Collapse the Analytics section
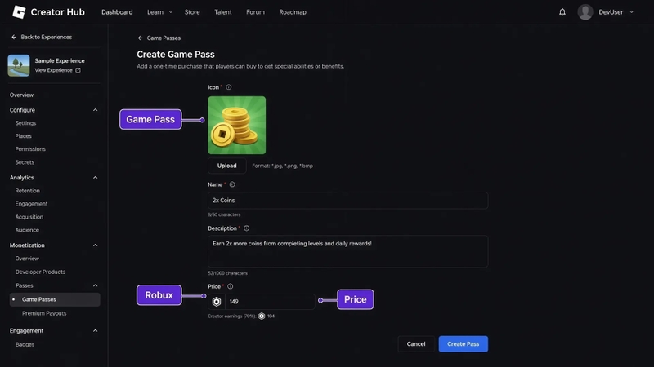 pos(95,177)
